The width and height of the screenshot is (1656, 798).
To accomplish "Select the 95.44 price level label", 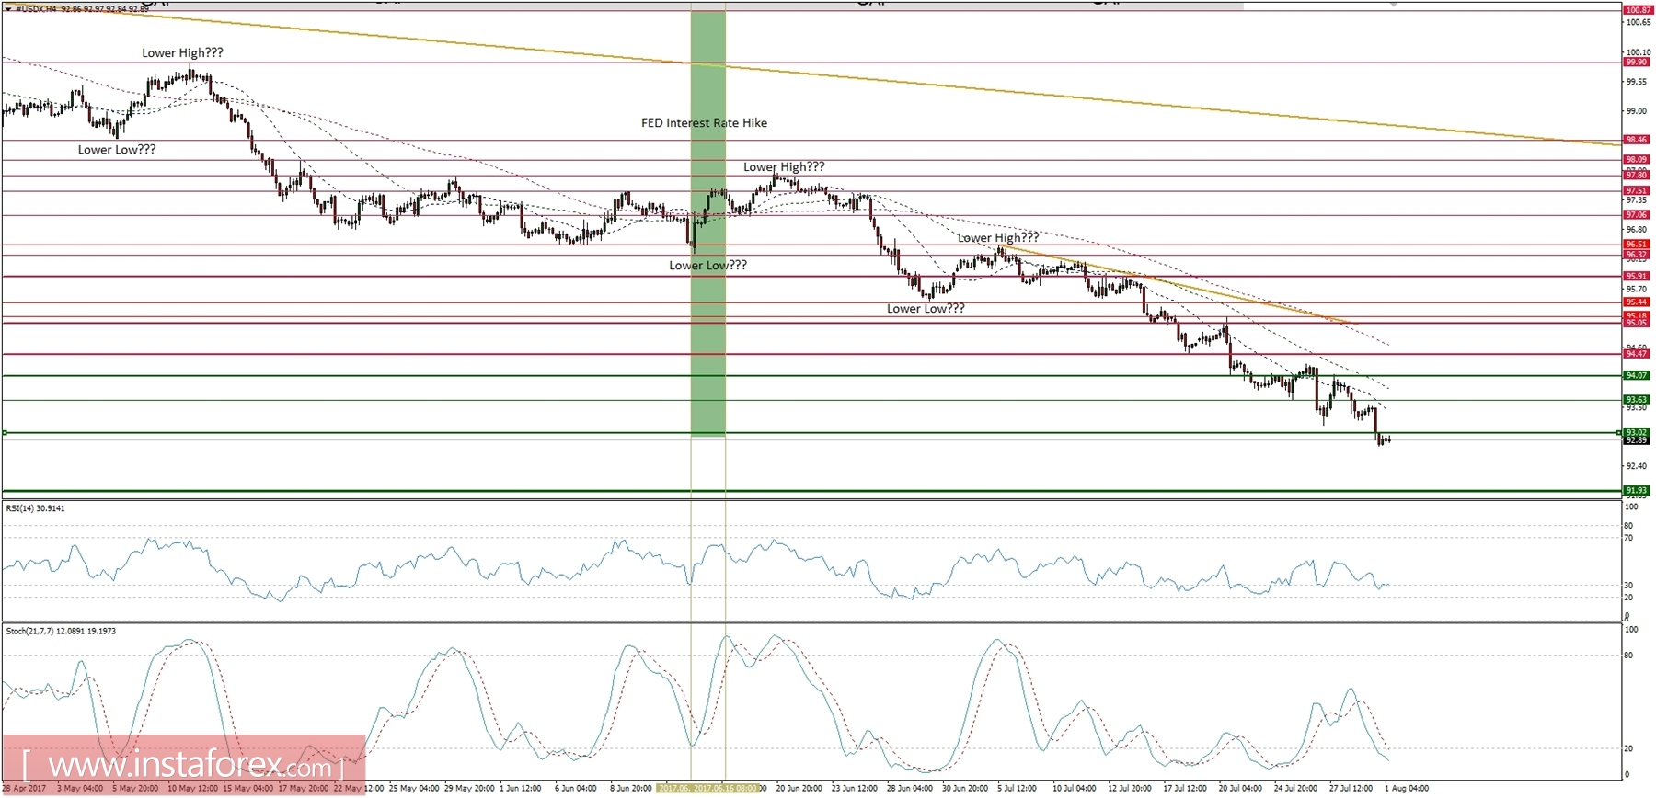I will coord(1637,302).
